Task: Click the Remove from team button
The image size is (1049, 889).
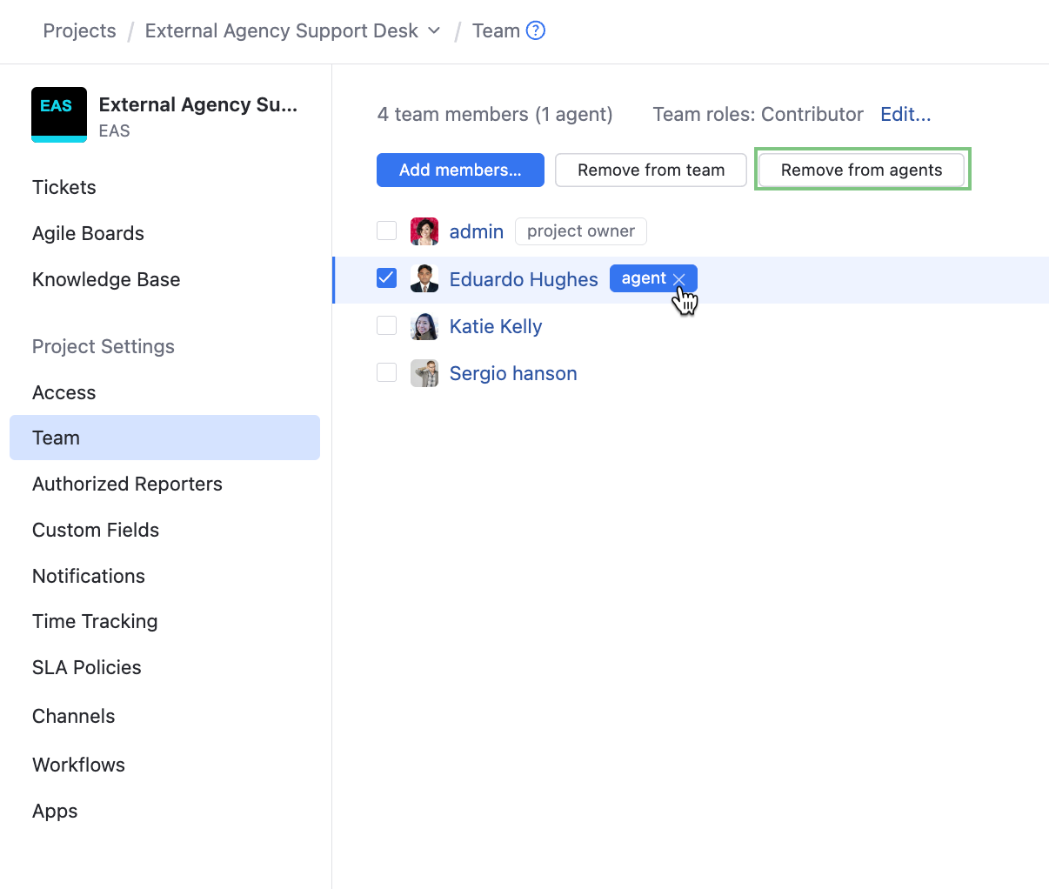Action: (651, 170)
